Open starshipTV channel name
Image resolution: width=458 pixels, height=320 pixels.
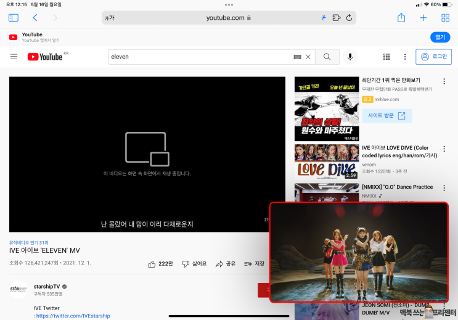pyautogui.click(x=47, y=286)
